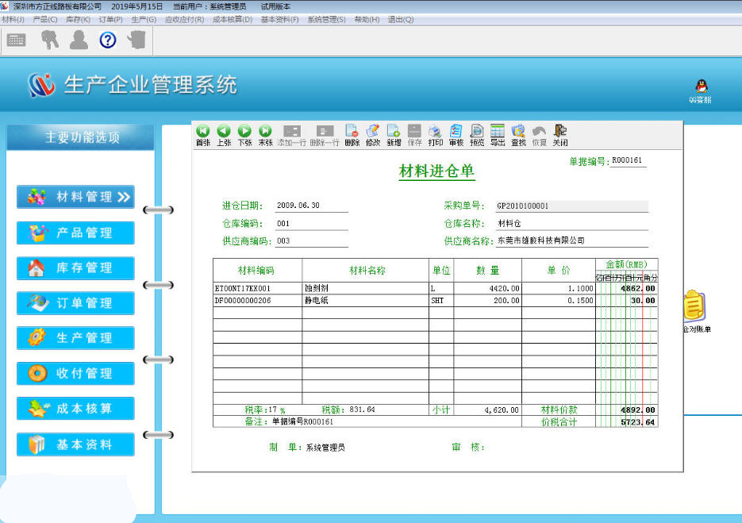Image resolution: width=742 pixels, height=523 pixels.
Task: Open the 系统管理(S) menu
Action: [326, 19]
